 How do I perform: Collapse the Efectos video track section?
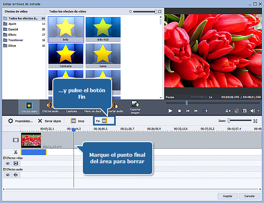coord(4,158)
